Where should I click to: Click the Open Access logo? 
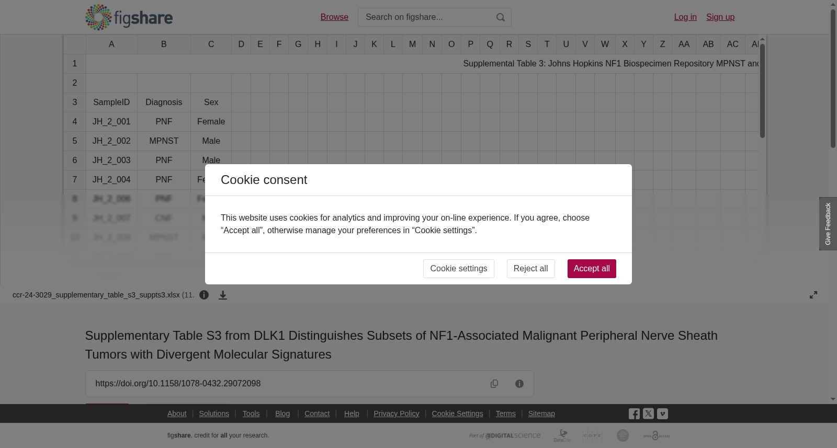click(657, 435)
